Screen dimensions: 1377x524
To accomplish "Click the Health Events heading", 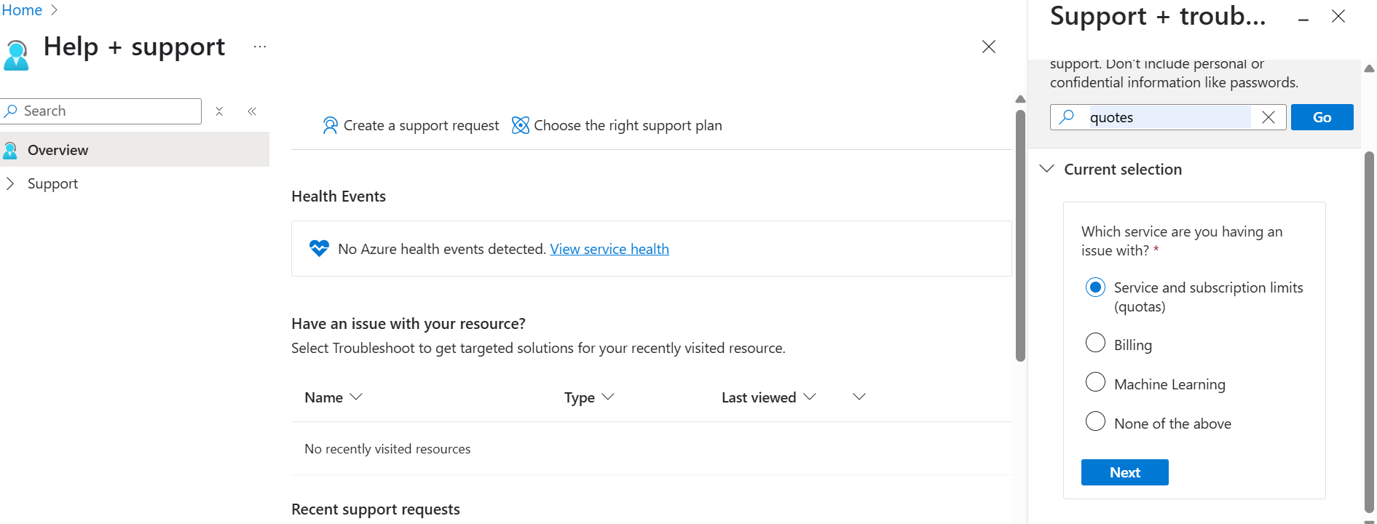I will pos(339,196).
